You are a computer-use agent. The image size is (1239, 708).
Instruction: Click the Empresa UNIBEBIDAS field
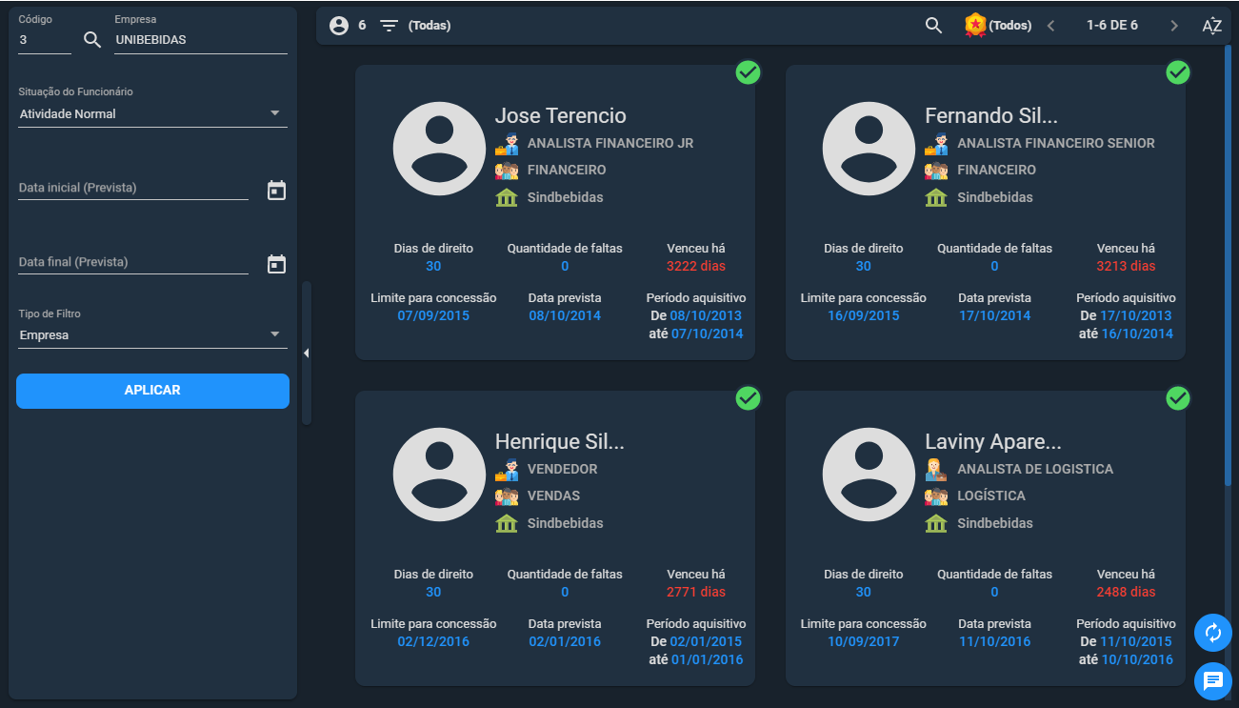[201, 40]
